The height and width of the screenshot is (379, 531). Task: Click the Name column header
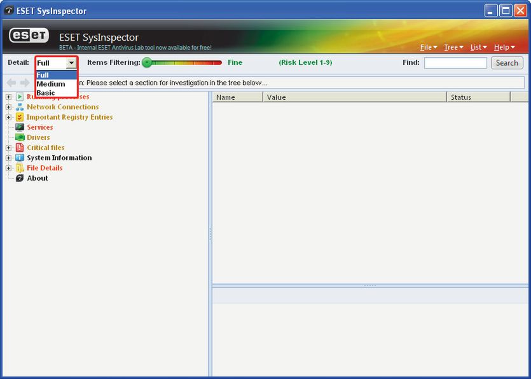pos(238,97)
